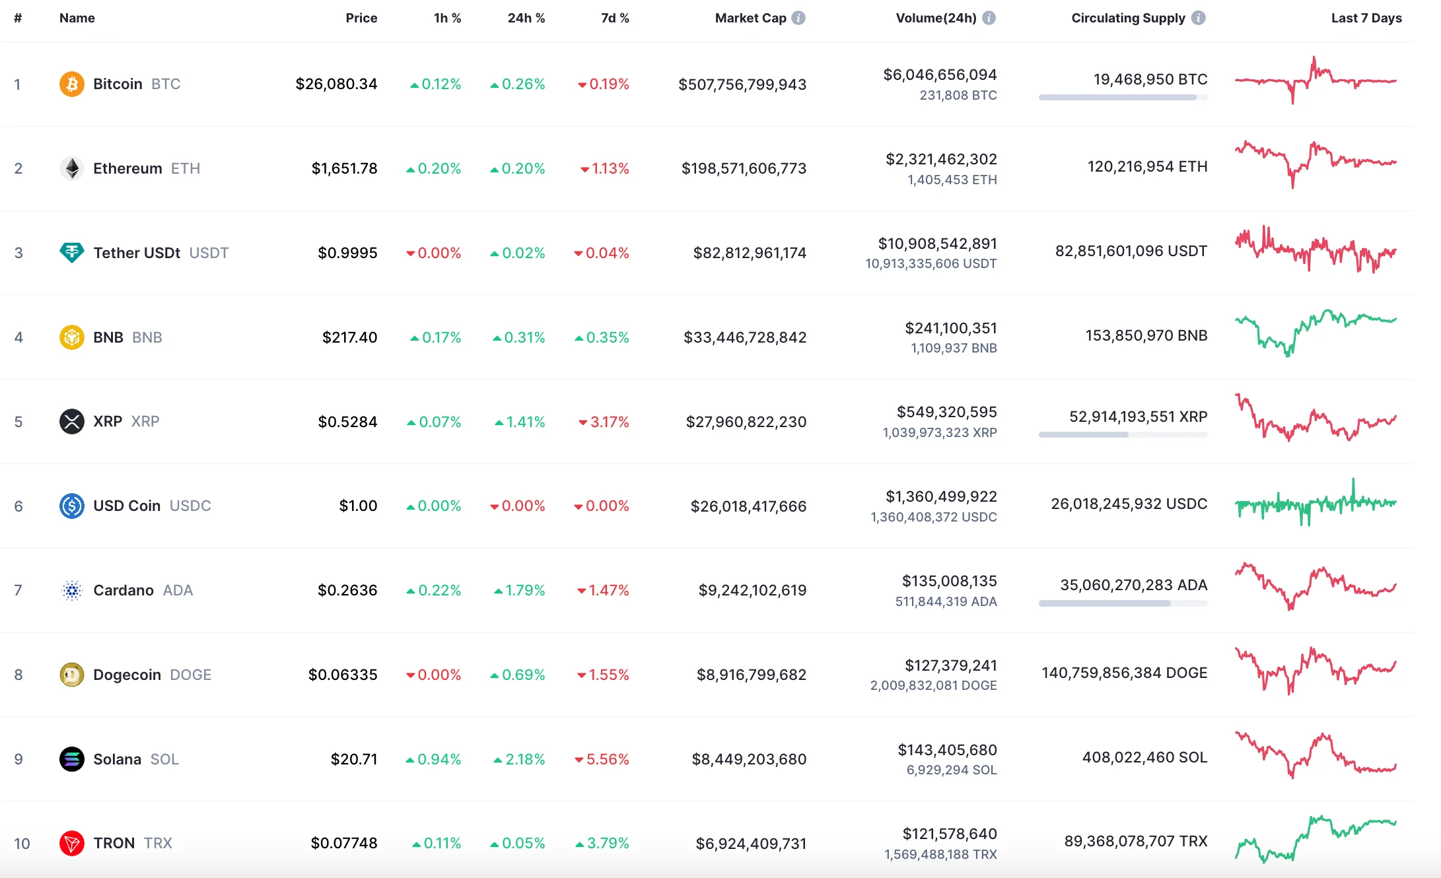Click the BNB logo icon

(x=71, y=337)
